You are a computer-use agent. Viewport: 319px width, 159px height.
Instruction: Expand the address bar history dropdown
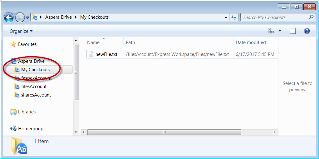(226, 17)
